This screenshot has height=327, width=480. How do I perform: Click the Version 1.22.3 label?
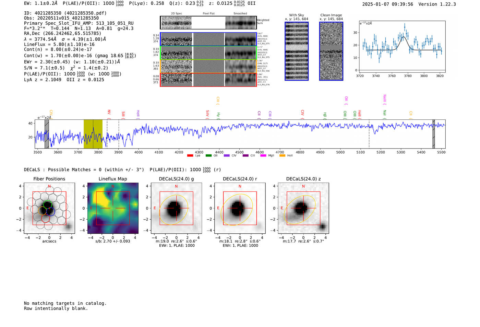(437, 4)
